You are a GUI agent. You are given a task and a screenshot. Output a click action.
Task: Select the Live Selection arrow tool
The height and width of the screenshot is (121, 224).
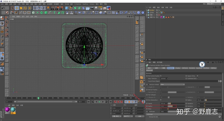pyautogui.click(x=12, y=8)
